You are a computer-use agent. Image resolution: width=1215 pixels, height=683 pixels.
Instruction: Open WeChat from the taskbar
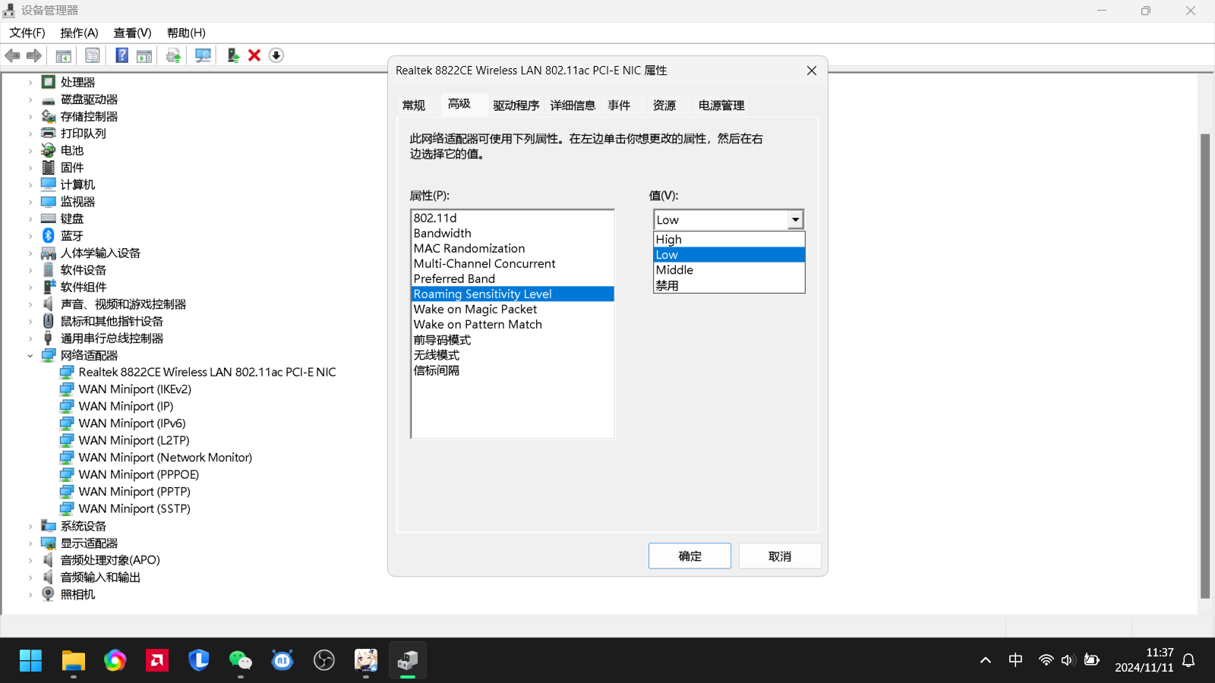pyautogui.click(x=241, y=660)
